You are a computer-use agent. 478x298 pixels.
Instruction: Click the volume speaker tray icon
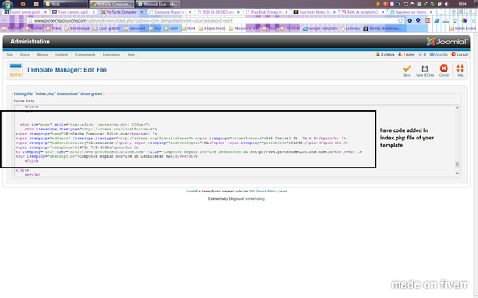[x=447, y=4]
